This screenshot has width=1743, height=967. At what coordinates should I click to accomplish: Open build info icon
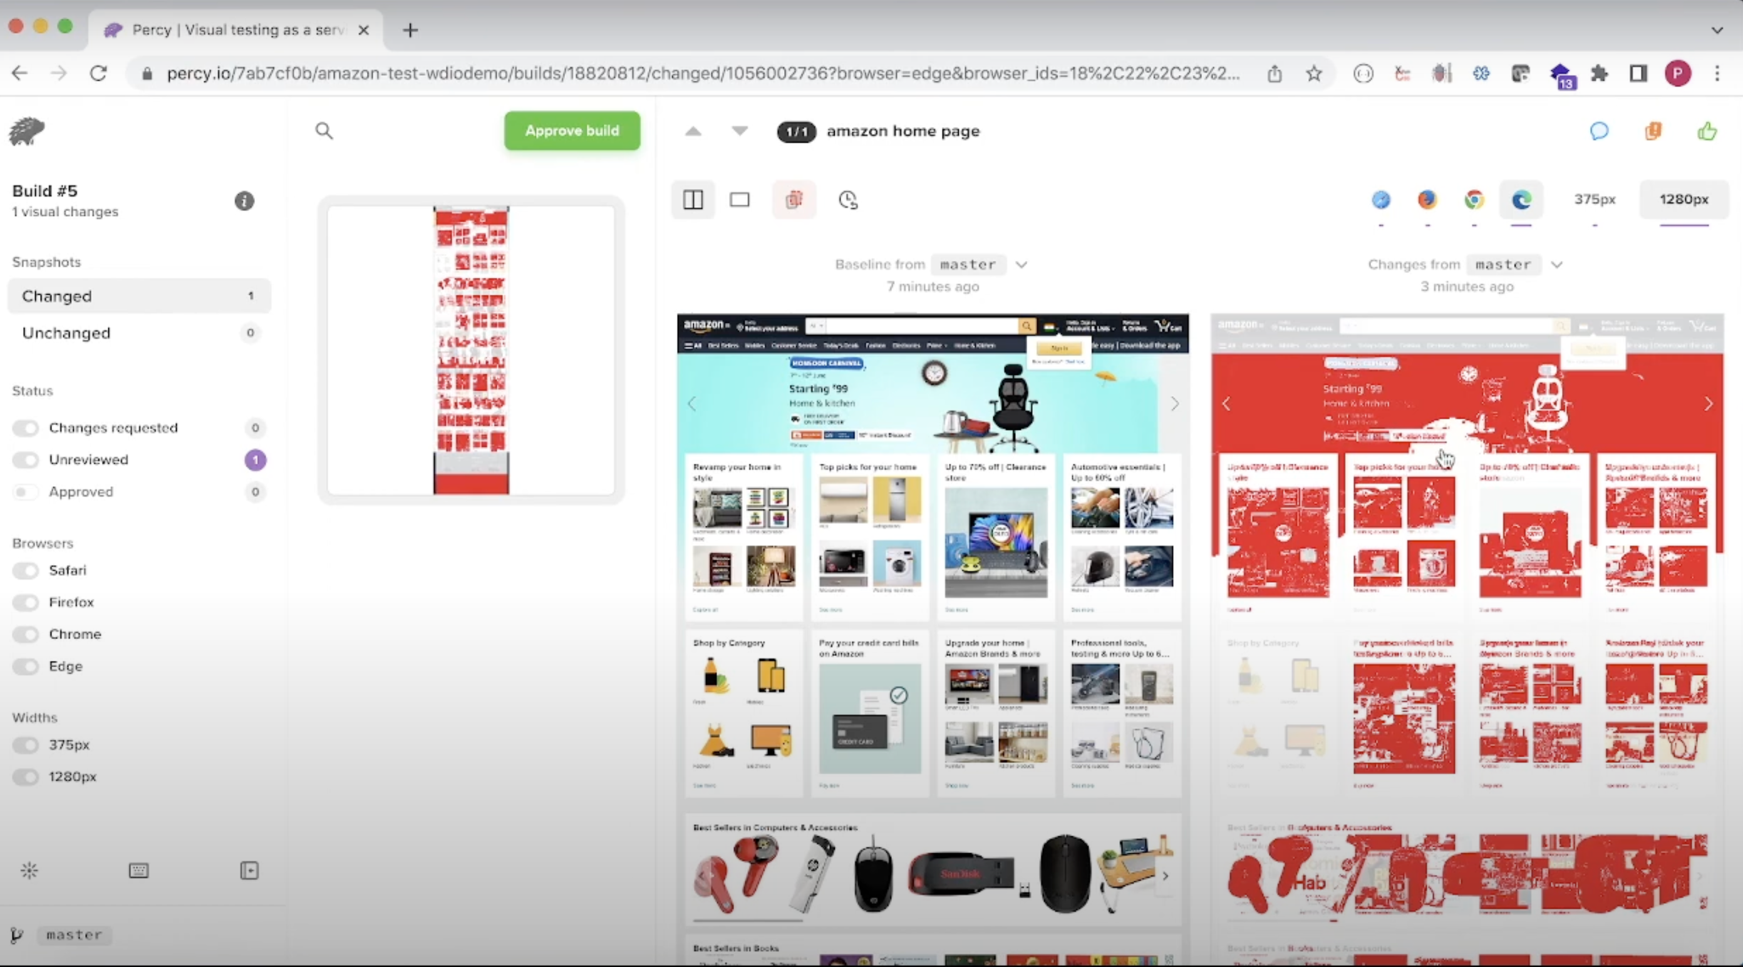click(244, 201)
